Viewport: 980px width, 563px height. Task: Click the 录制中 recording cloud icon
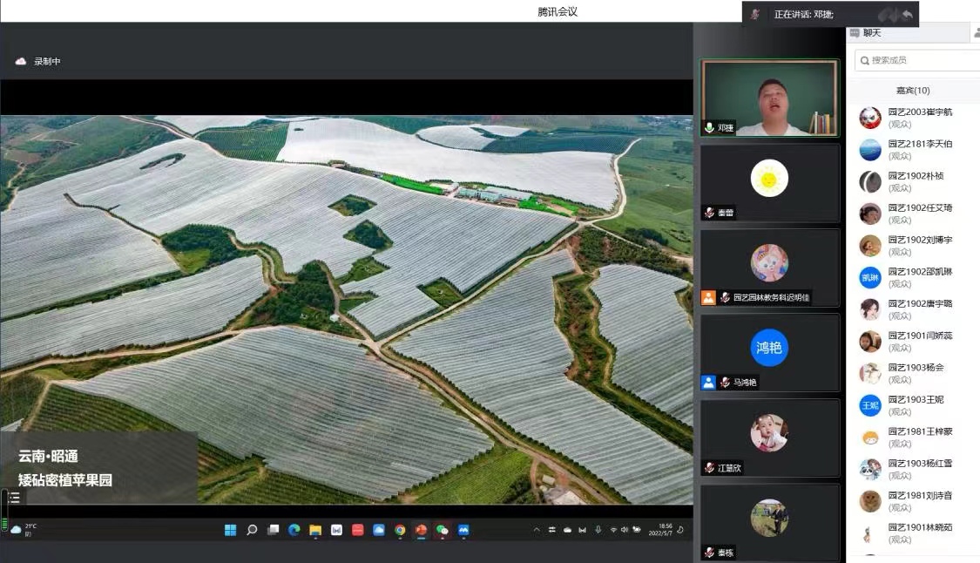click(21, 61)
